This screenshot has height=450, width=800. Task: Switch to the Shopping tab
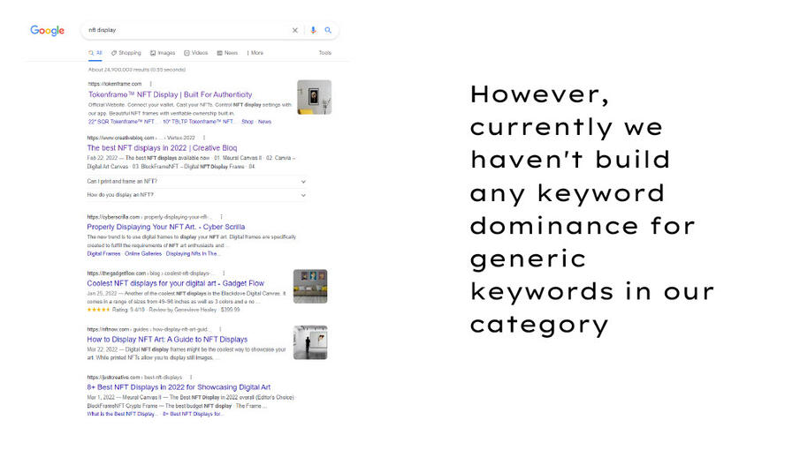pos(126,53)
